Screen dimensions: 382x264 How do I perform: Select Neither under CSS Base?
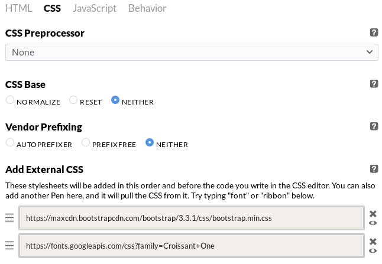tap(115, 100)
